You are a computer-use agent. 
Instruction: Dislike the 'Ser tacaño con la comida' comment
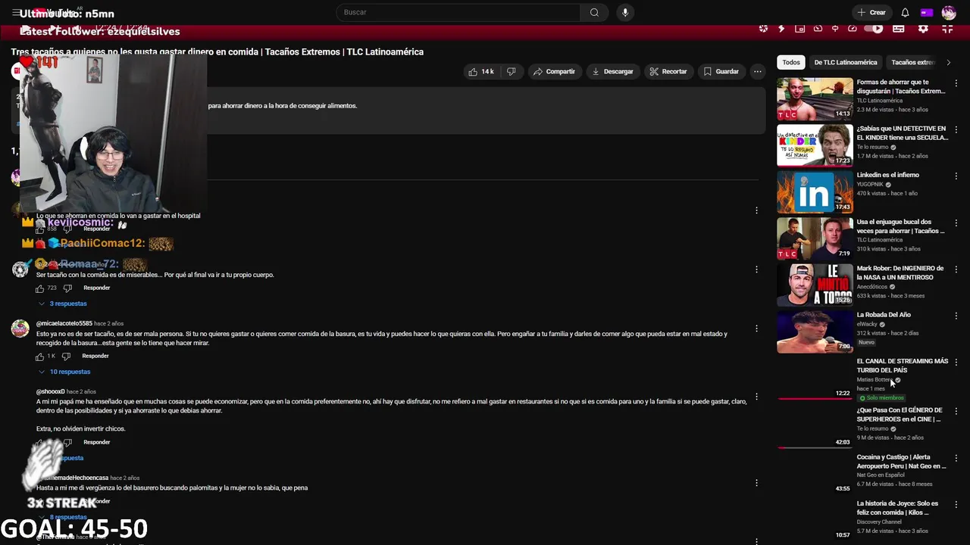[x=67, y=288]
